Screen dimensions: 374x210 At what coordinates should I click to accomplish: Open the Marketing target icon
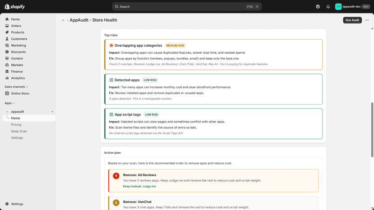[x=7, y=45]
